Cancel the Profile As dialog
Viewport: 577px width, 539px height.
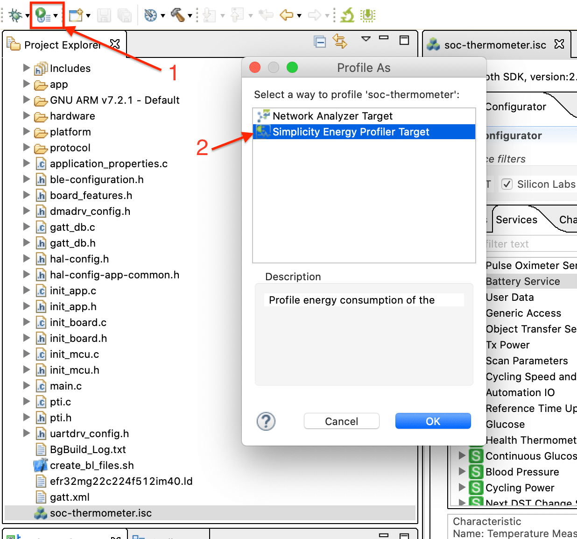341,421
